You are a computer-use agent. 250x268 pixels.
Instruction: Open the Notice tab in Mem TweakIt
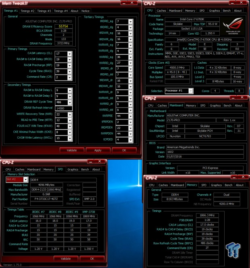[x=85, y=11]
